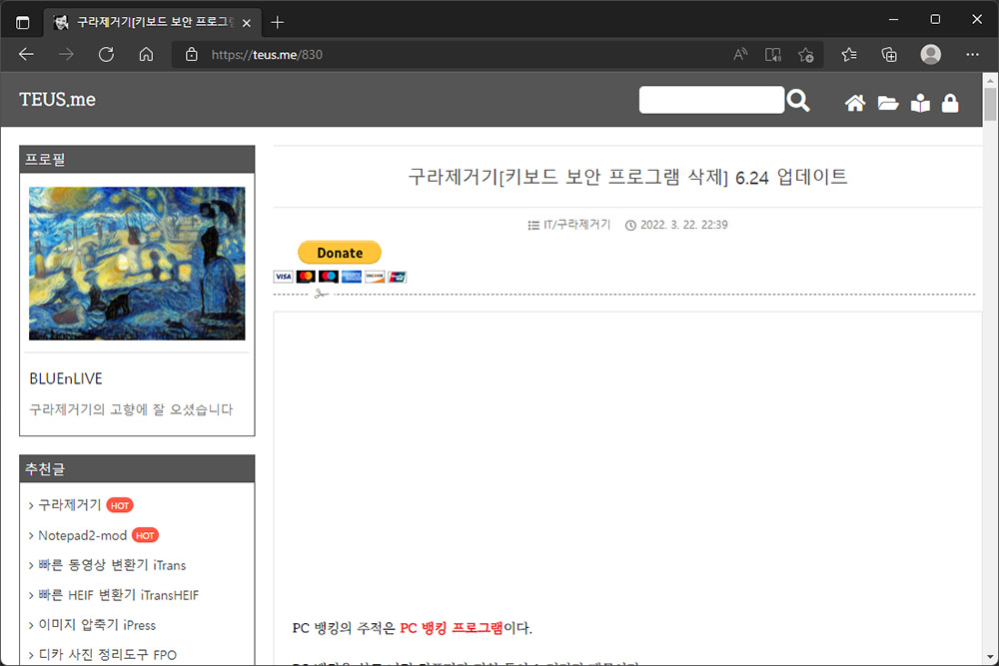This screenshot has height=666, width=999.
Task: Open the Favorites list
Action: (x=848, y=55)
